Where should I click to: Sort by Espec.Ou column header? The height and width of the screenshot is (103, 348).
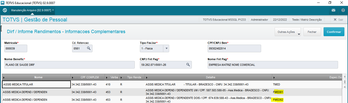click(307, 77)
